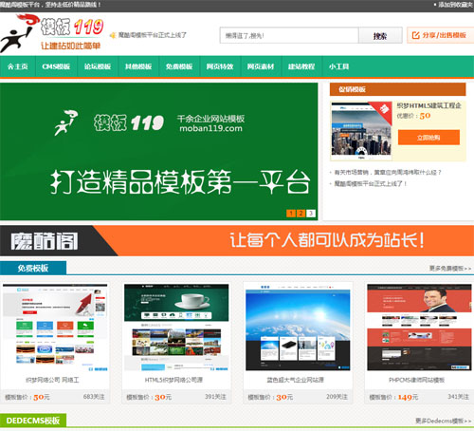This screenshot has height=431, width=474.
Task: Click the orange 立即抢购 buy button
Action: [428, 138]
